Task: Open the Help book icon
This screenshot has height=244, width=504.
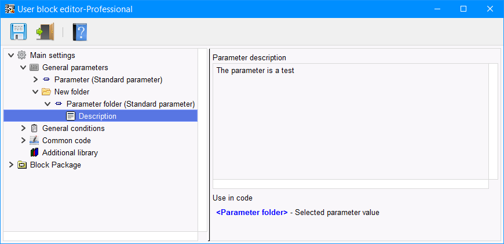Action: click(x=79, y=31)
